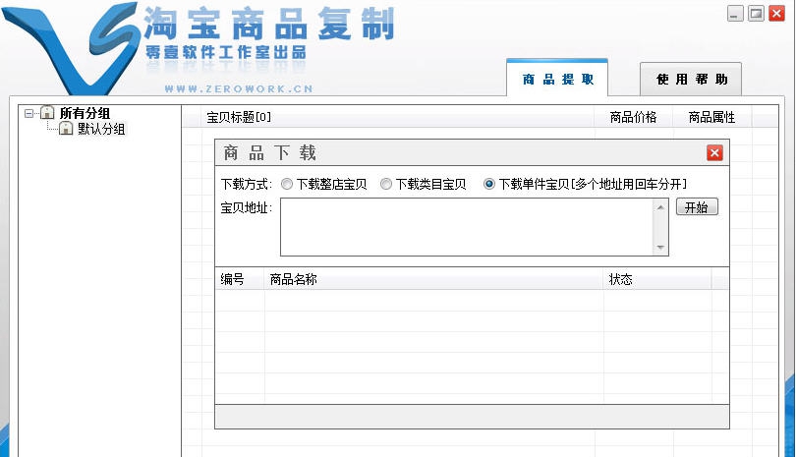Click the 所有分组 folder icon

(47, 112)
